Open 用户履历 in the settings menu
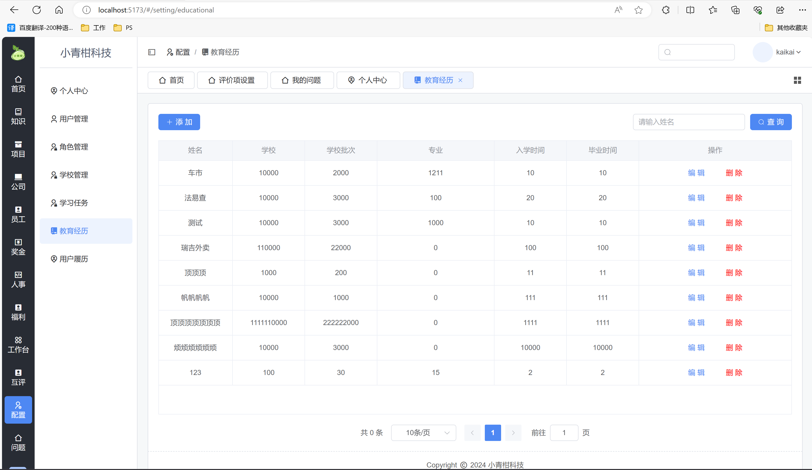 86,259
